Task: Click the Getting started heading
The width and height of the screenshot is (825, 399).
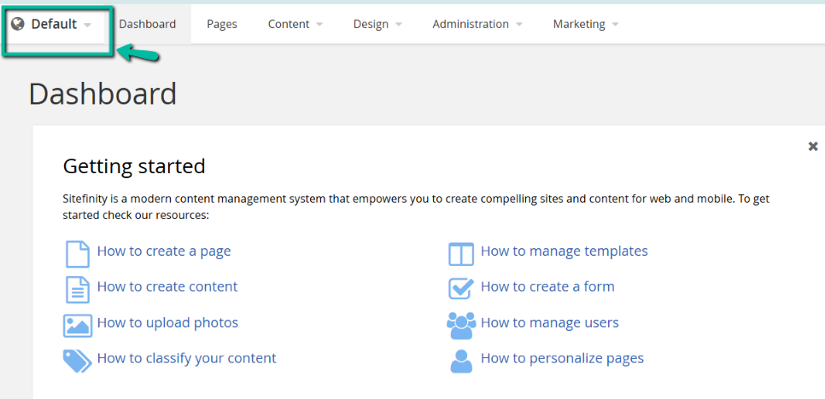Action: pyautogui.click(x=134, y=166)
